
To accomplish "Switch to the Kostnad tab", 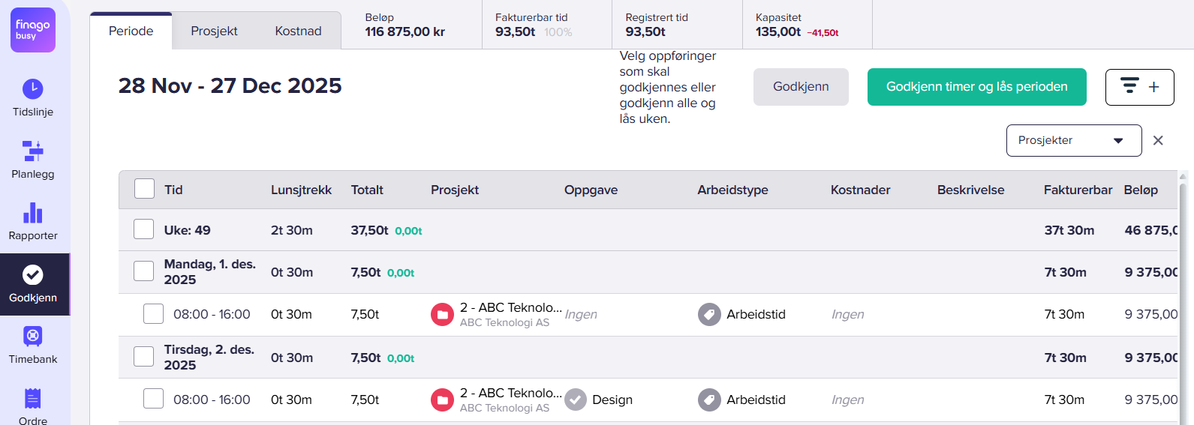I will [x=298, y=31].
